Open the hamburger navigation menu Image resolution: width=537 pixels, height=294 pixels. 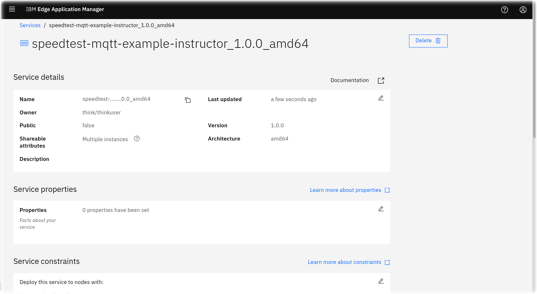(12, 9)
